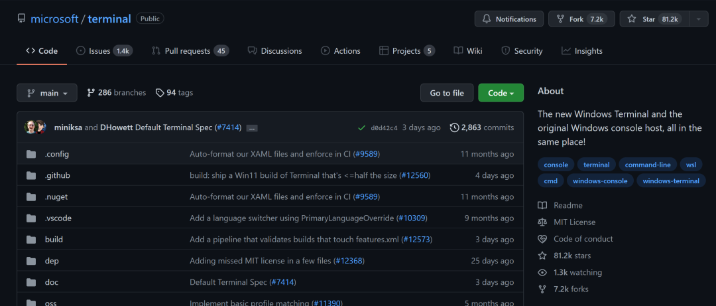Screen dimensions: 716x306
Task: Open pull request #12368 link
Action: tap(349, 261)
